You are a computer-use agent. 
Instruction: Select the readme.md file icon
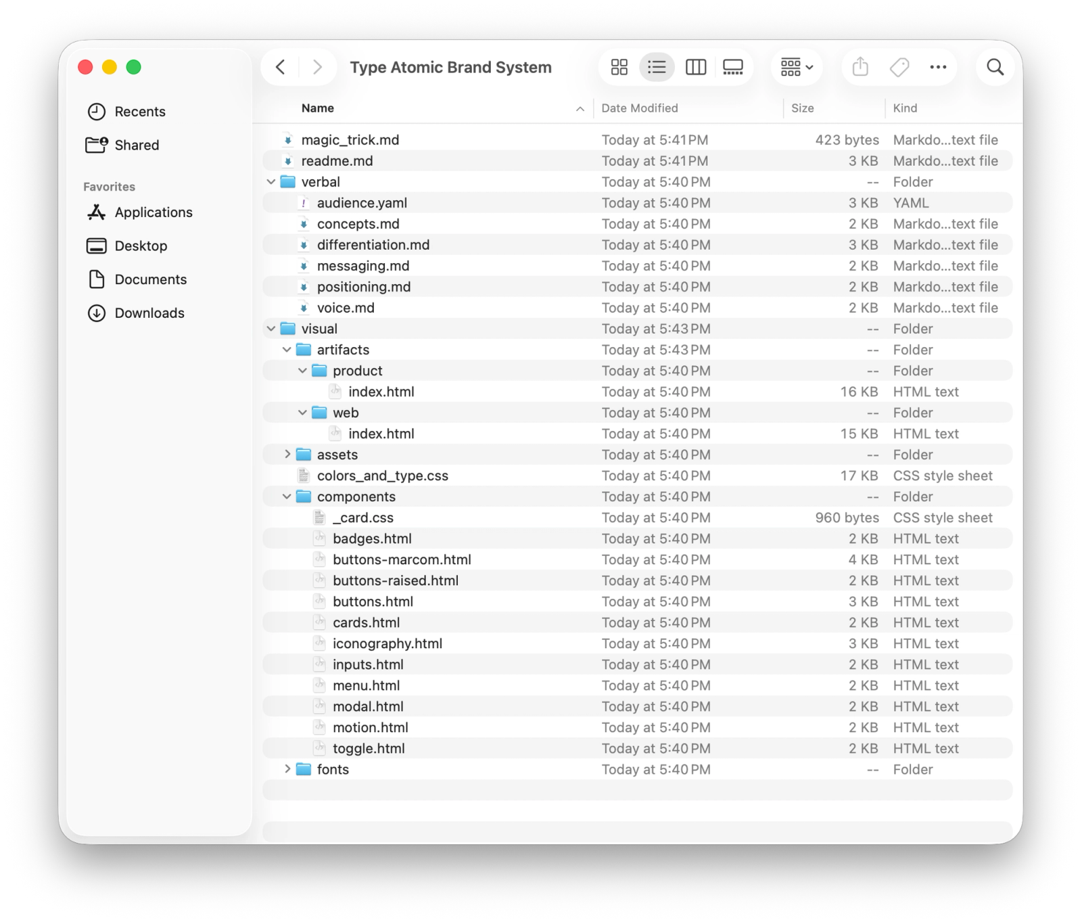(288, 161)
